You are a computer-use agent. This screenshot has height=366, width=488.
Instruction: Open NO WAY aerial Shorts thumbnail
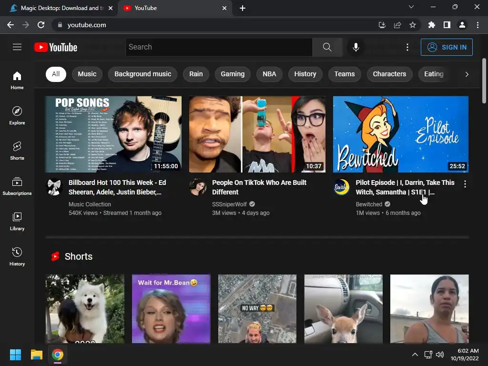pos(257,308)
